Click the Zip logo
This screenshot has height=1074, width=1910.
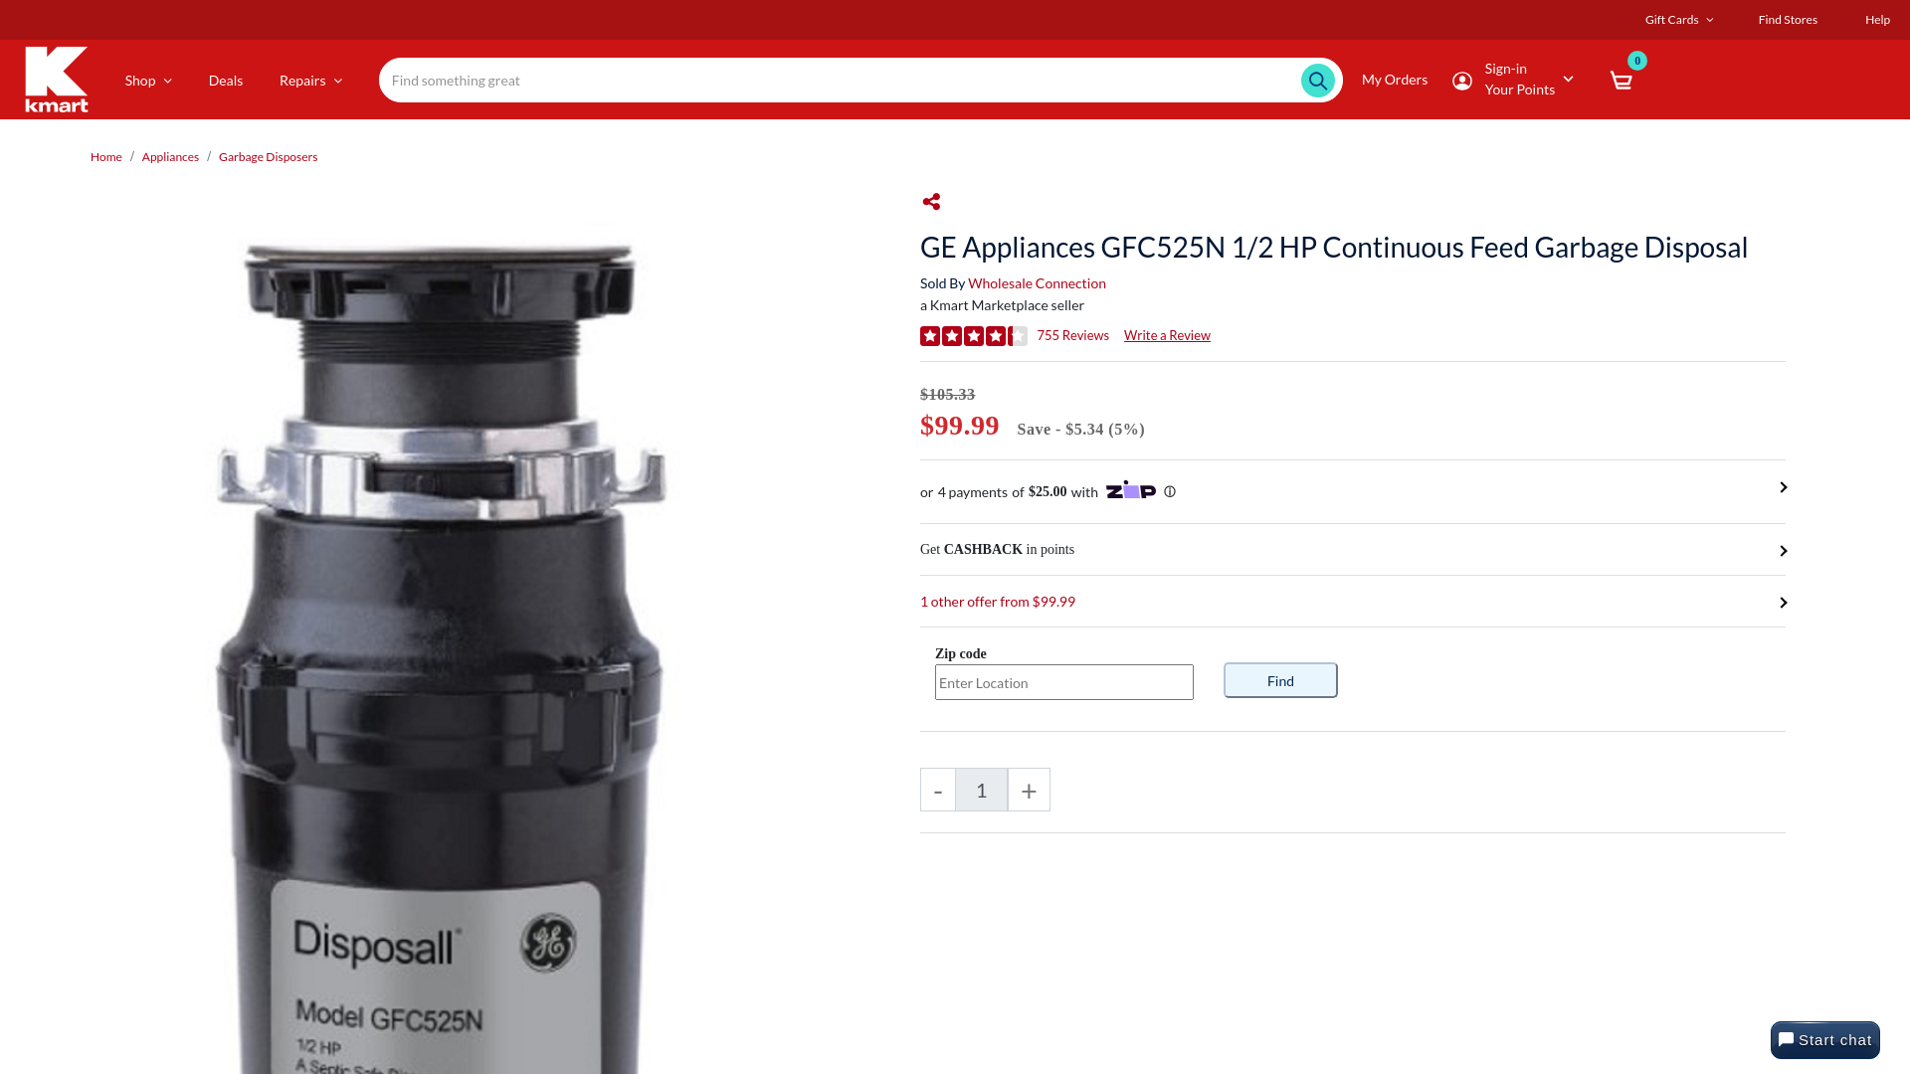[x=1131, y=490]
